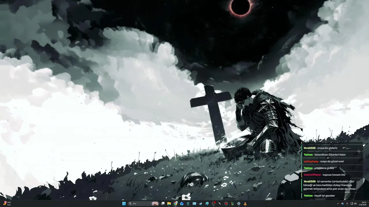Open Steam from the taskbar
The width and height of the screenshot is (369, 207).
[201, 204]
